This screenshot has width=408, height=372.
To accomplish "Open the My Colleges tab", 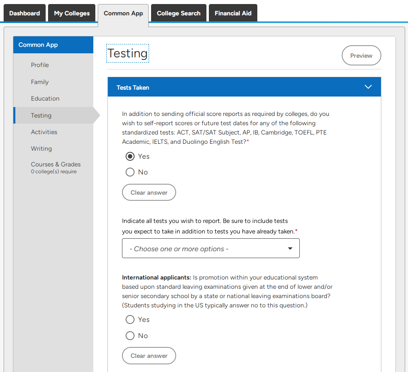I will click(x=72, y=13).
